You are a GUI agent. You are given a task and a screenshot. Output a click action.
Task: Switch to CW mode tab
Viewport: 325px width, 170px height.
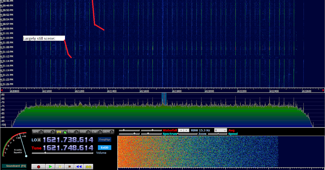pyautogui.click(x=95, y=132)
